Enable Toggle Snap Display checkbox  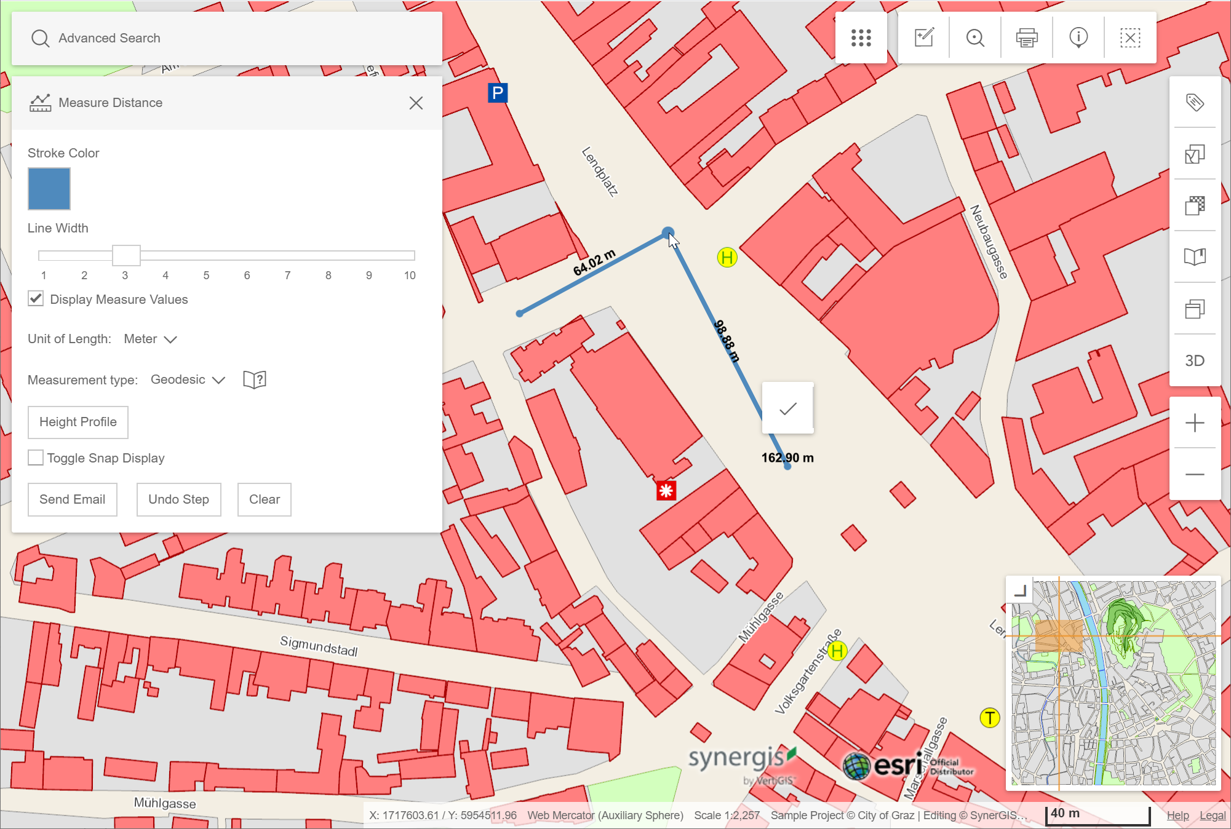coord(36,458)
